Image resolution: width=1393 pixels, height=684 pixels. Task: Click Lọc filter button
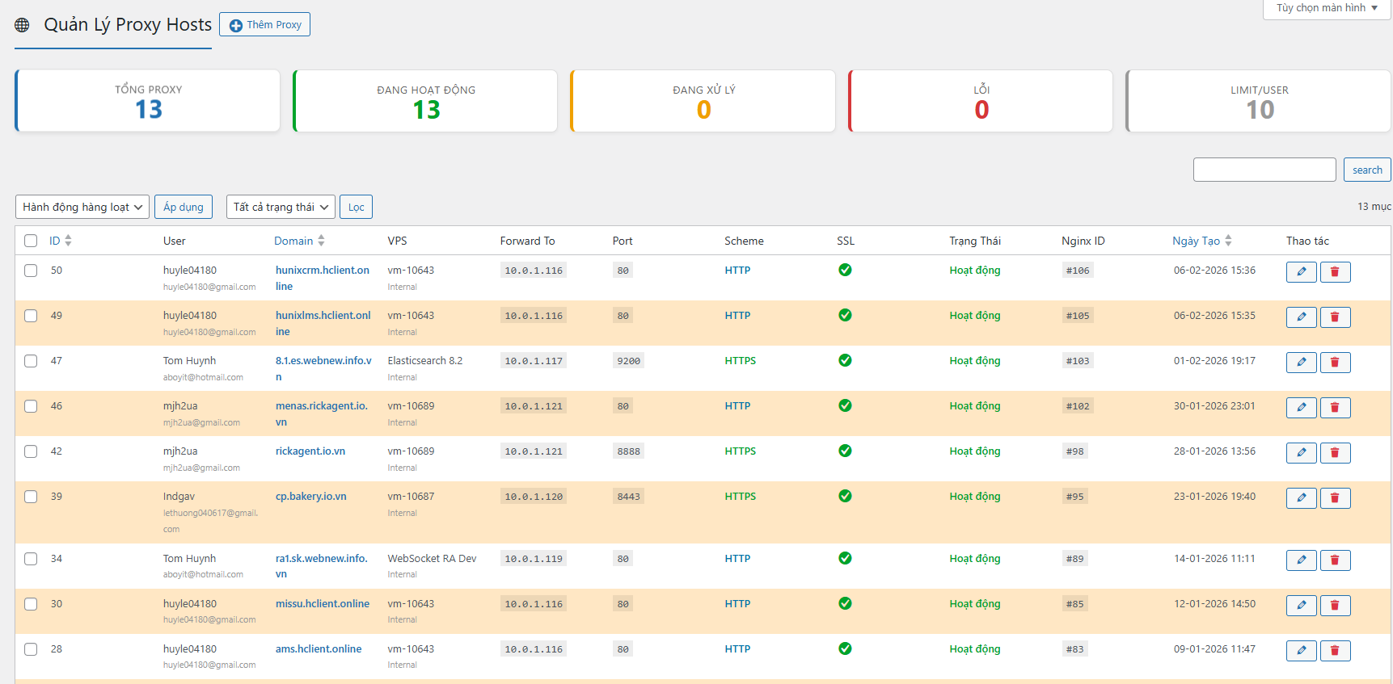(356, 207)
